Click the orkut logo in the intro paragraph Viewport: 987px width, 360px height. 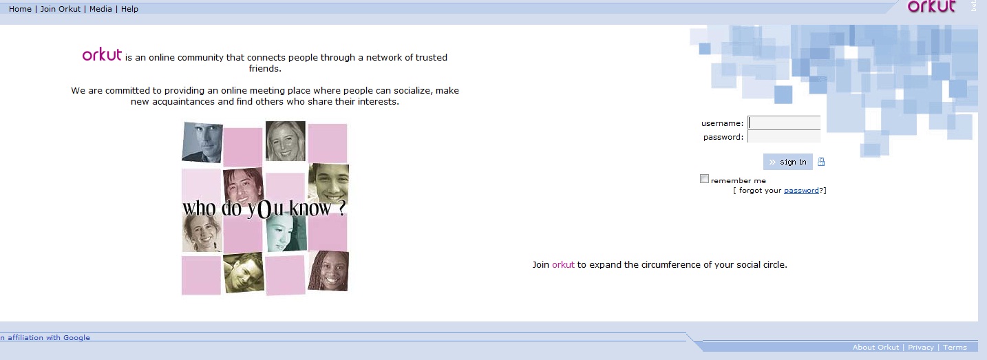pyautogui.click(x=102, y=55)
